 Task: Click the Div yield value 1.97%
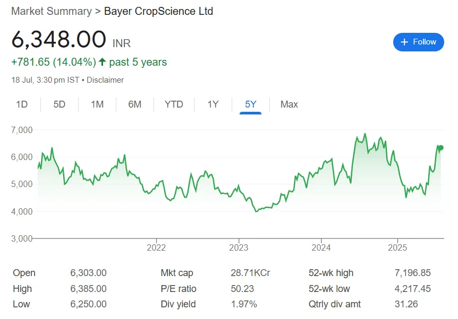[244, 304]
